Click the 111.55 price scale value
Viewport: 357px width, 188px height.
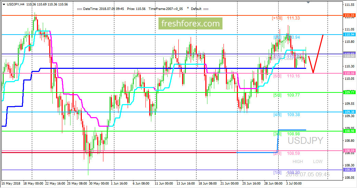tap(349, 5)
